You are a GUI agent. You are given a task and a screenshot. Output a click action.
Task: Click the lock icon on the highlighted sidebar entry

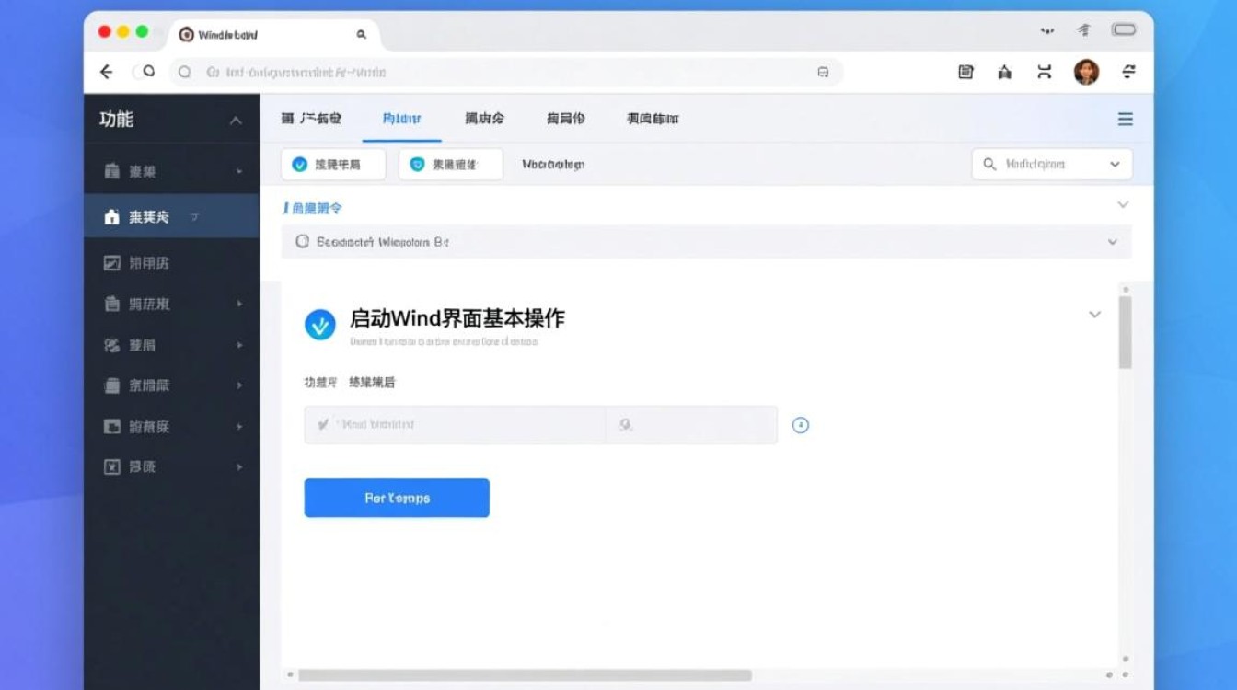110,216
